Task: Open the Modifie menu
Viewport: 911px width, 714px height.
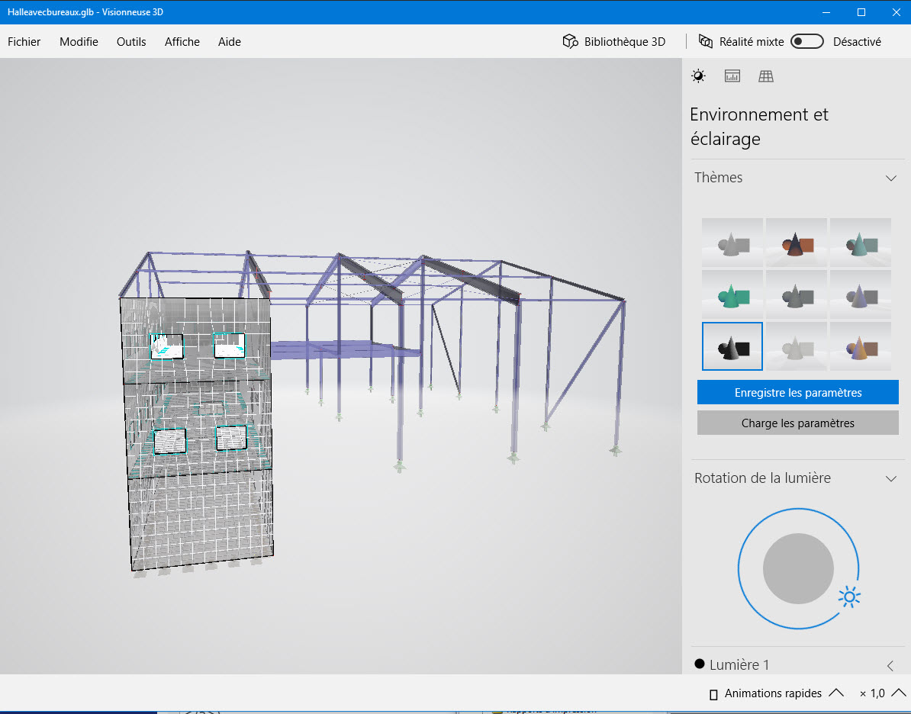Action: coord(79,42)
